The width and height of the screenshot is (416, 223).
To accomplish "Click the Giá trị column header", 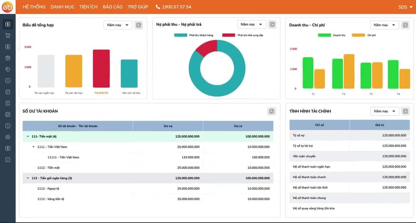I will point(380,125).
